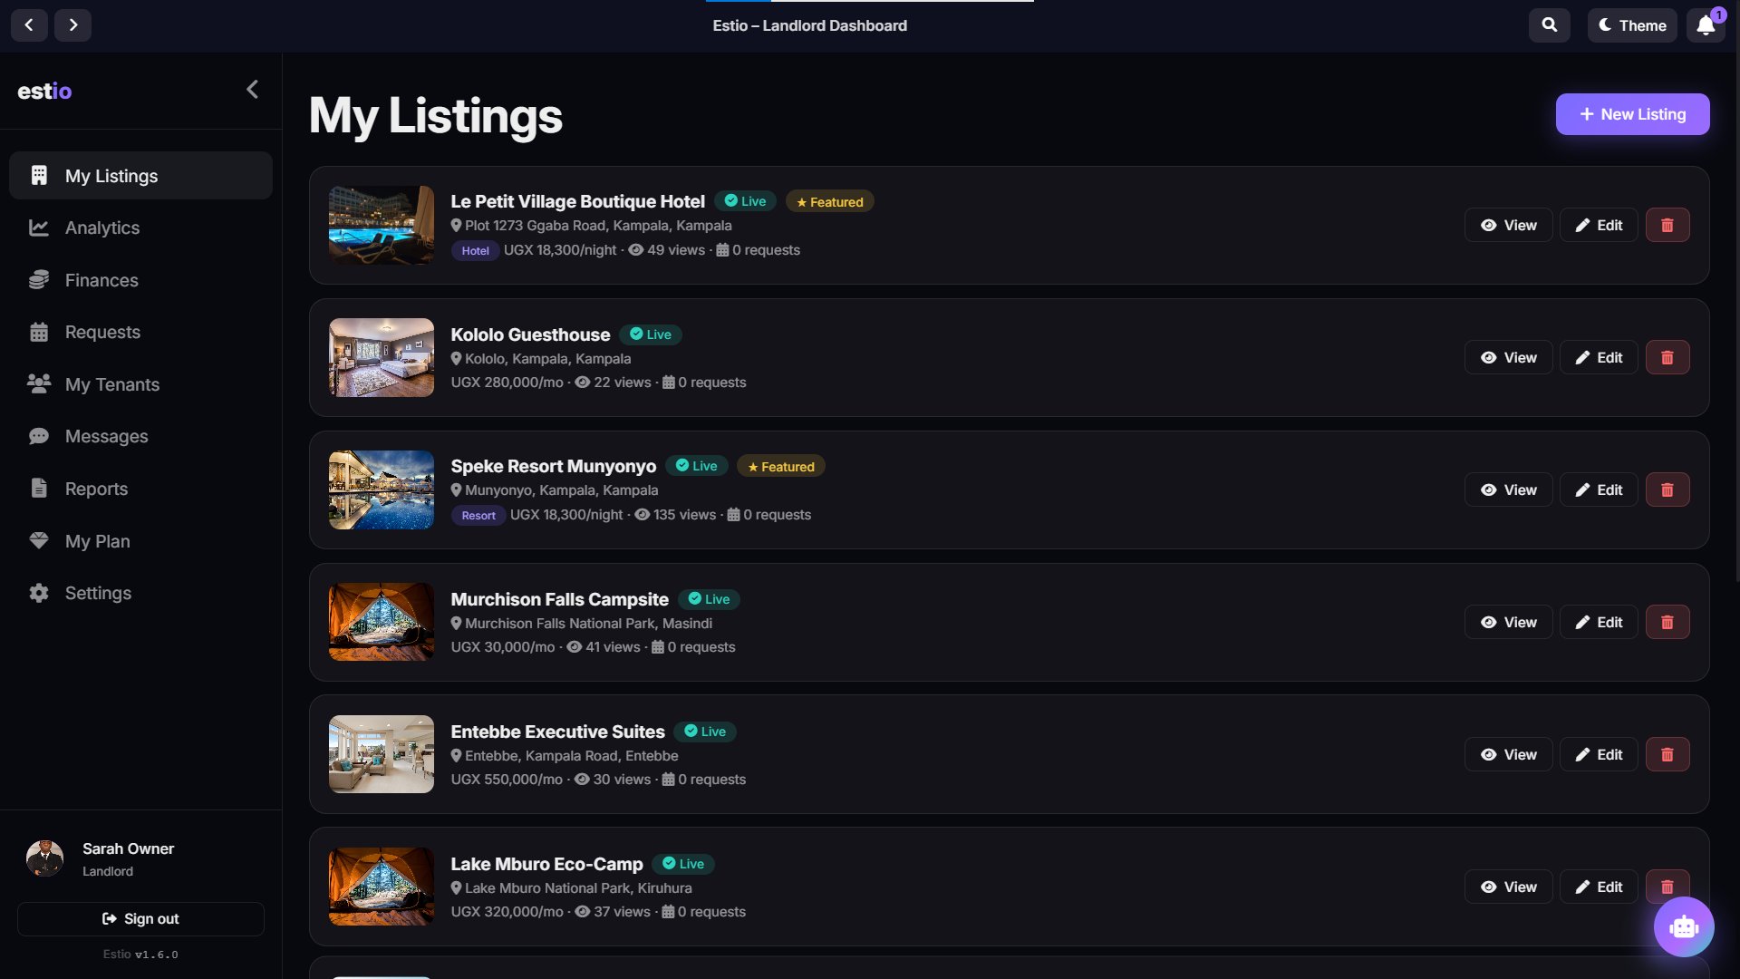Open My Listings in sidebar

point(140,176)
